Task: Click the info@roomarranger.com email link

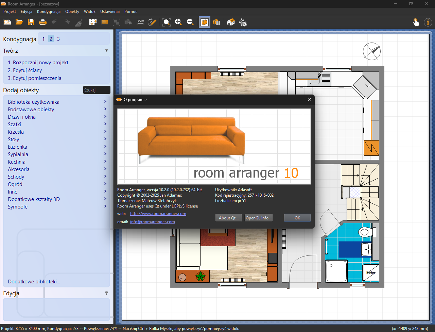Action: click(x=153, y=222)
